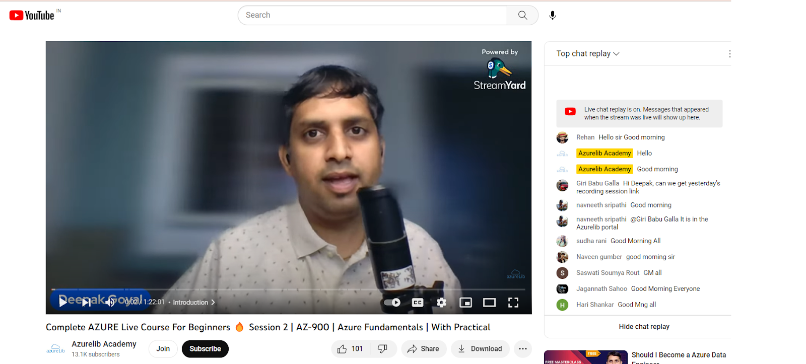Viewport: 806px width, 364px height.
Task: Mute the video volume
Action: [110, 302]
